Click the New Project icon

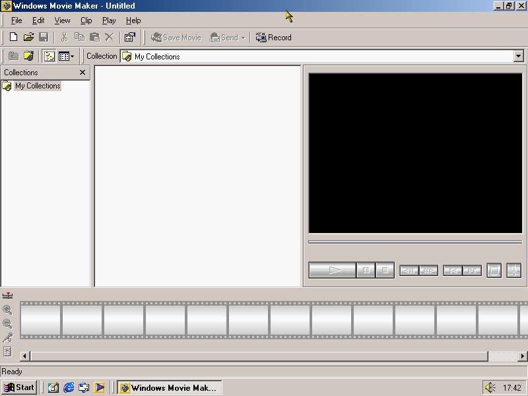tap(13, 38)
